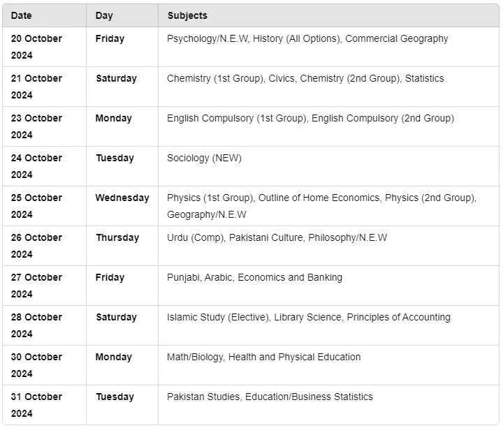This screenshot has height=428, width=503.
Task: Select the 20 October 2024 date cell
Action: (44, 47)
